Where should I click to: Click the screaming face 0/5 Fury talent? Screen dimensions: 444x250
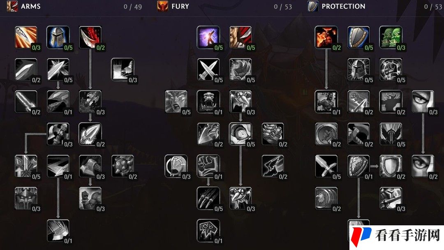click(176, 102)
